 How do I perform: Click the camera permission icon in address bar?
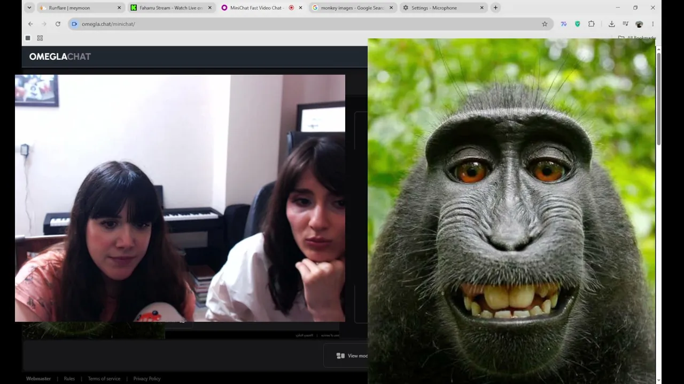74,24
